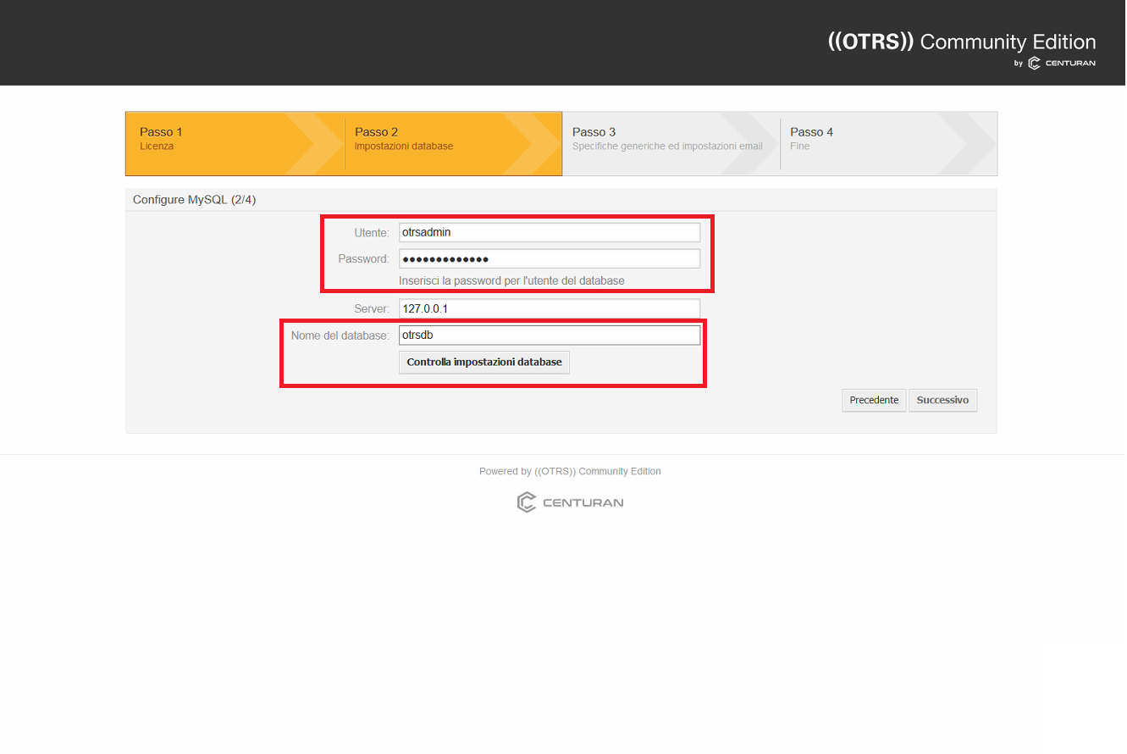Go back with Precedente button
This screenshot has width=1127, height=754.
pyautogui.click(x=874, y=401)
